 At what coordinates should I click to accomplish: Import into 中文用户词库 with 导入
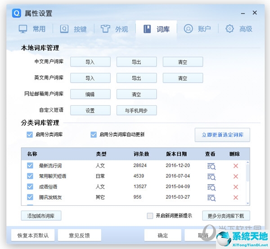pyautogui.click(x=90, y=62)
